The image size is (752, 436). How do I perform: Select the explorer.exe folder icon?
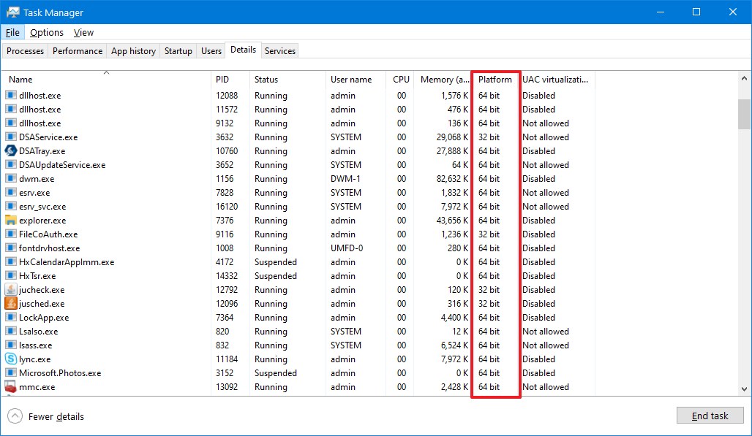point(11,221)
